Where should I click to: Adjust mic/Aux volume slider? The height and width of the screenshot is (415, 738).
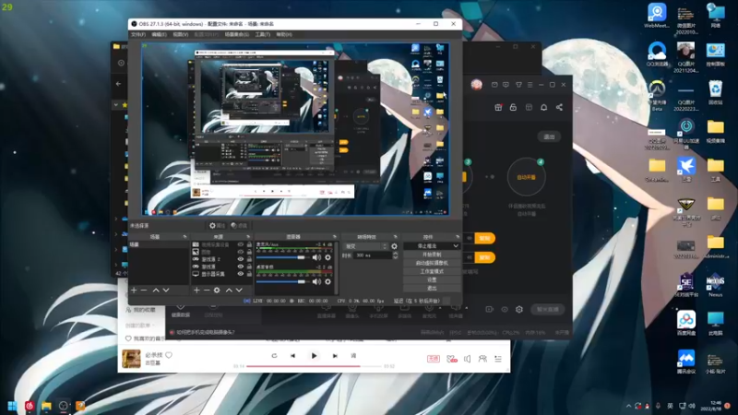(281, 257)
